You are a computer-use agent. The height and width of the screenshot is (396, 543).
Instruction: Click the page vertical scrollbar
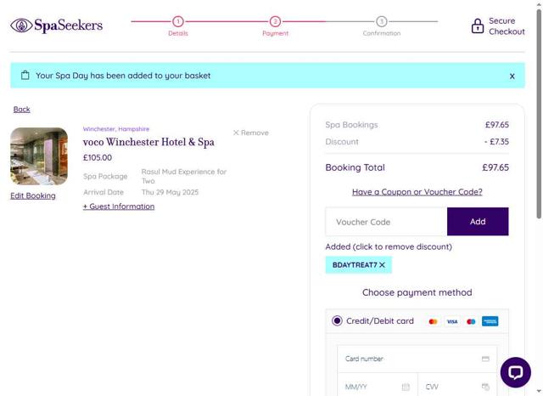[x=539, y=115]
